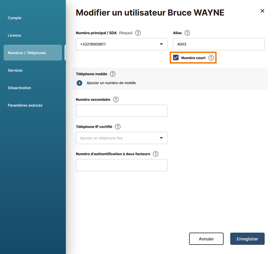Click the Modifier un utilisateur Bruce WAYNE title
273x254 pixels.
[x=150, y=12]
